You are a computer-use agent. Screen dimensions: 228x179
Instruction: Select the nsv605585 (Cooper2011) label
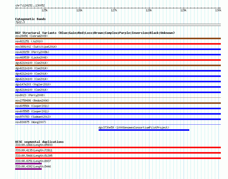pos(32,111)
